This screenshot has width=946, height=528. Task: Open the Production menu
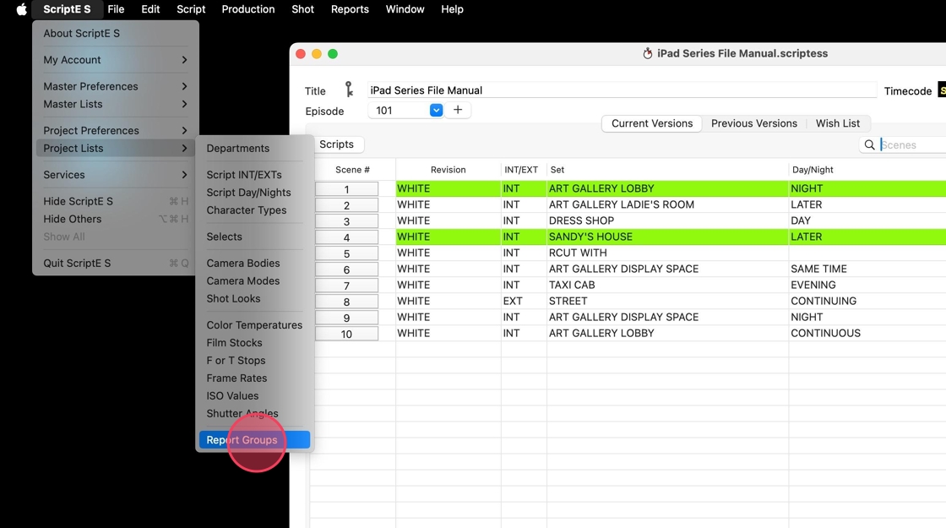(x=248, y=9)
